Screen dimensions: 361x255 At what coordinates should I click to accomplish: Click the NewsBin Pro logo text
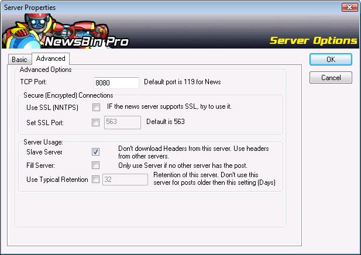89,42
